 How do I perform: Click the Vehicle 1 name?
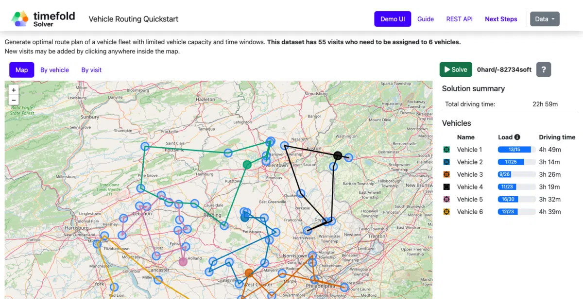pos(469,150)
